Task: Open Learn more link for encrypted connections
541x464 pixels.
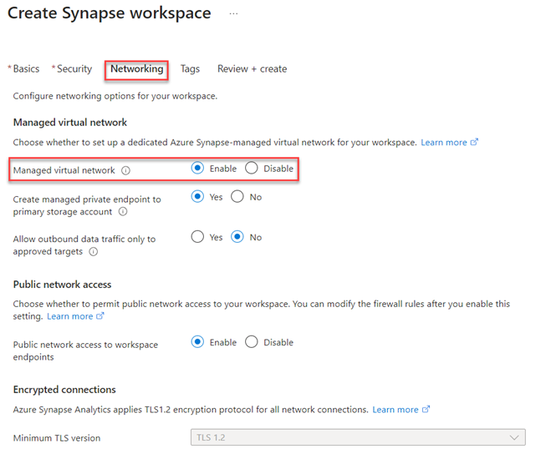Action: point(401,410)
